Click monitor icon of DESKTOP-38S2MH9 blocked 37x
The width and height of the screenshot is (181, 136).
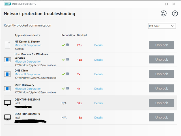click(8, 103)
